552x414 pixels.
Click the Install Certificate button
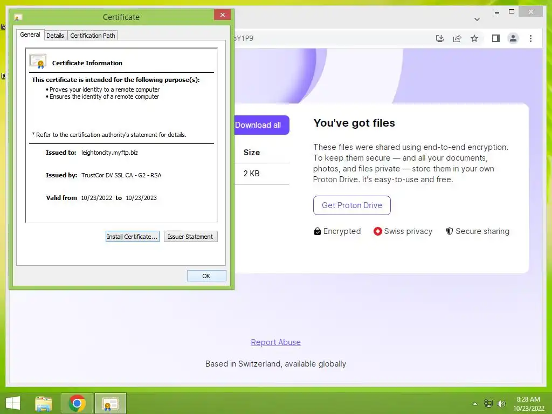tap(133, 237)
